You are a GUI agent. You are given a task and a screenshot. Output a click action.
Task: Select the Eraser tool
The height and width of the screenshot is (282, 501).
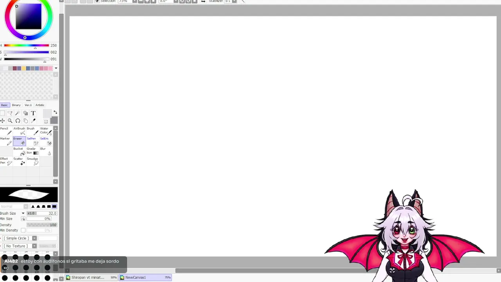(19, 141)
